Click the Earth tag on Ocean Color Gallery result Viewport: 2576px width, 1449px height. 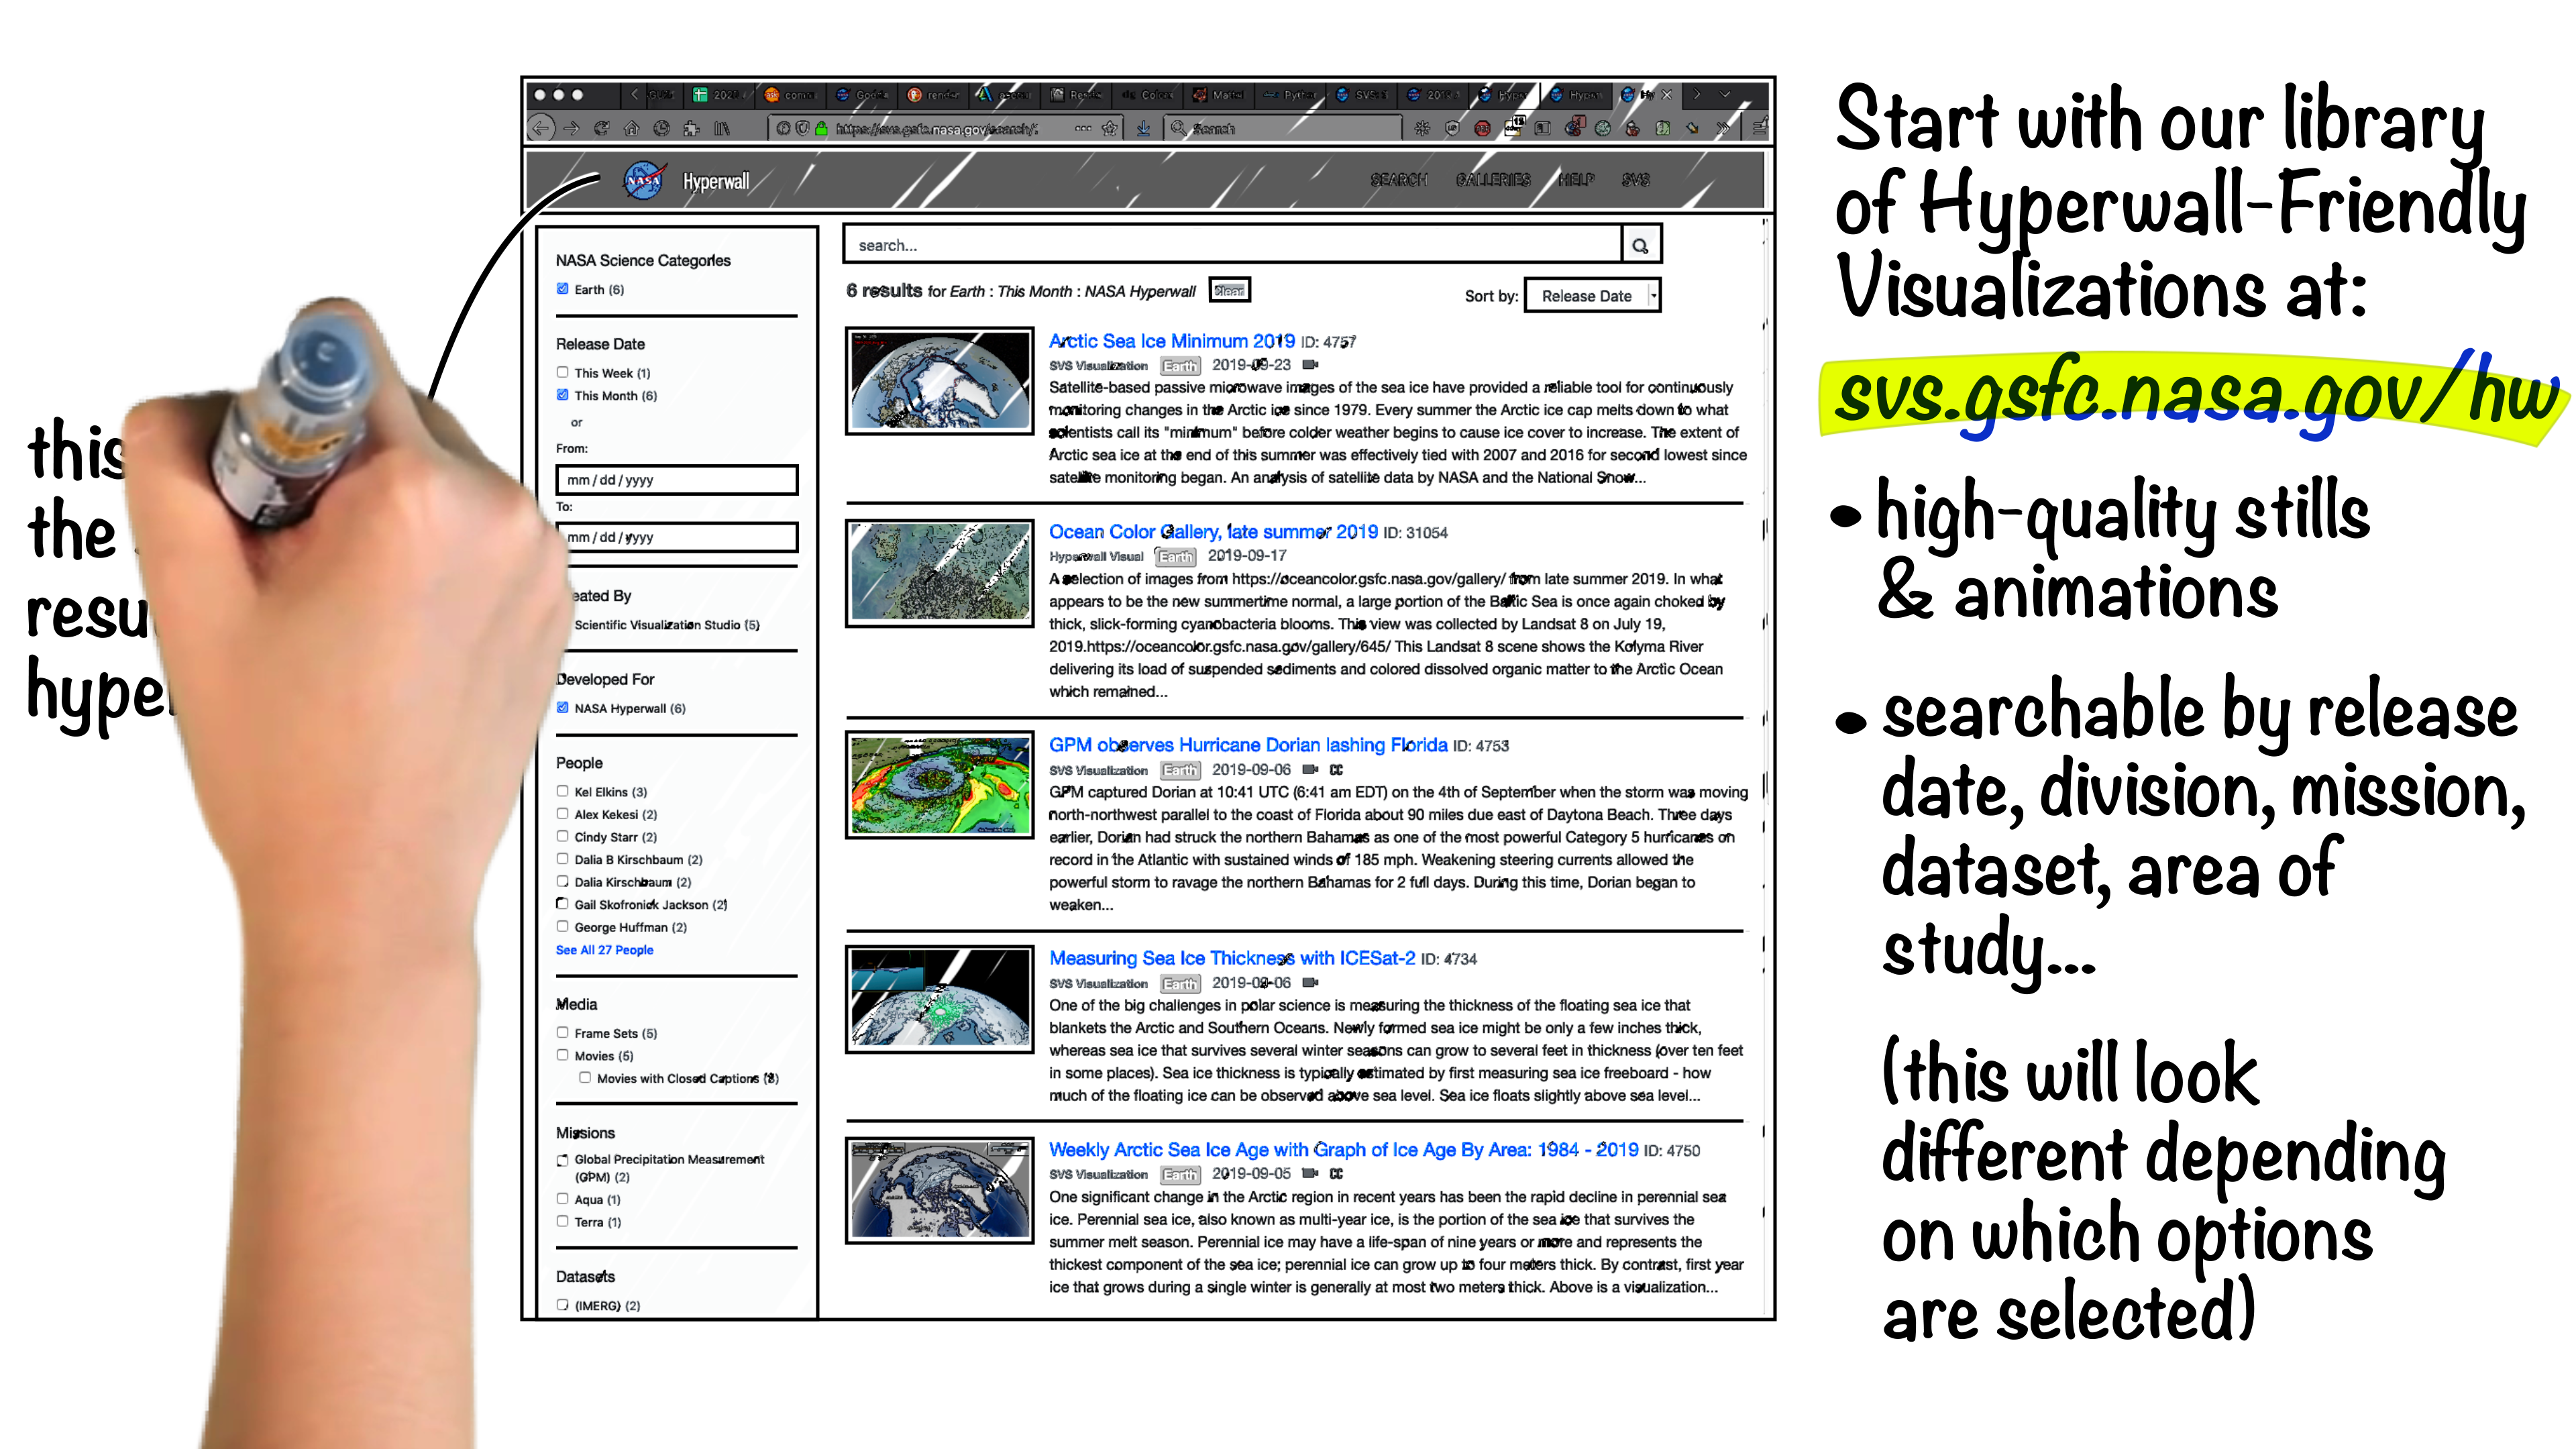click(1175, 557)
